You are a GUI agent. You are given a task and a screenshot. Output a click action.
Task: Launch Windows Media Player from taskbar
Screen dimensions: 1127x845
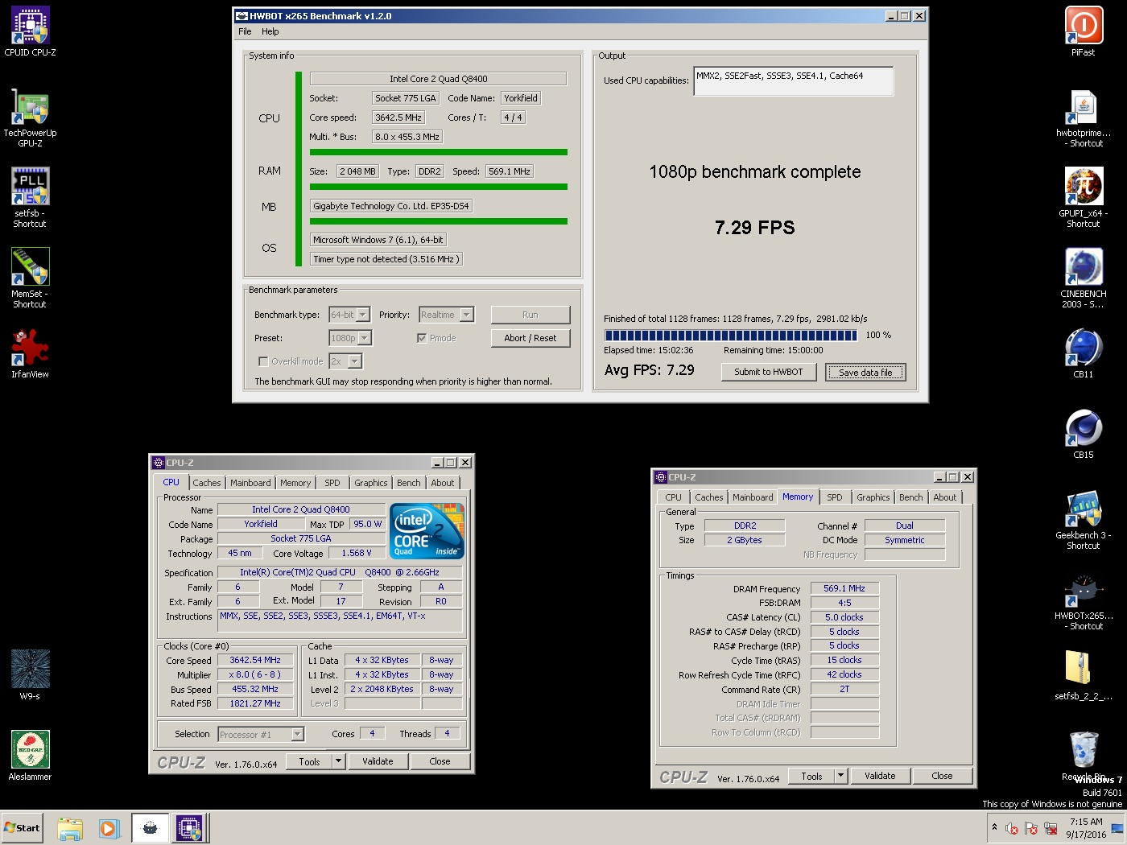(109, 828)
